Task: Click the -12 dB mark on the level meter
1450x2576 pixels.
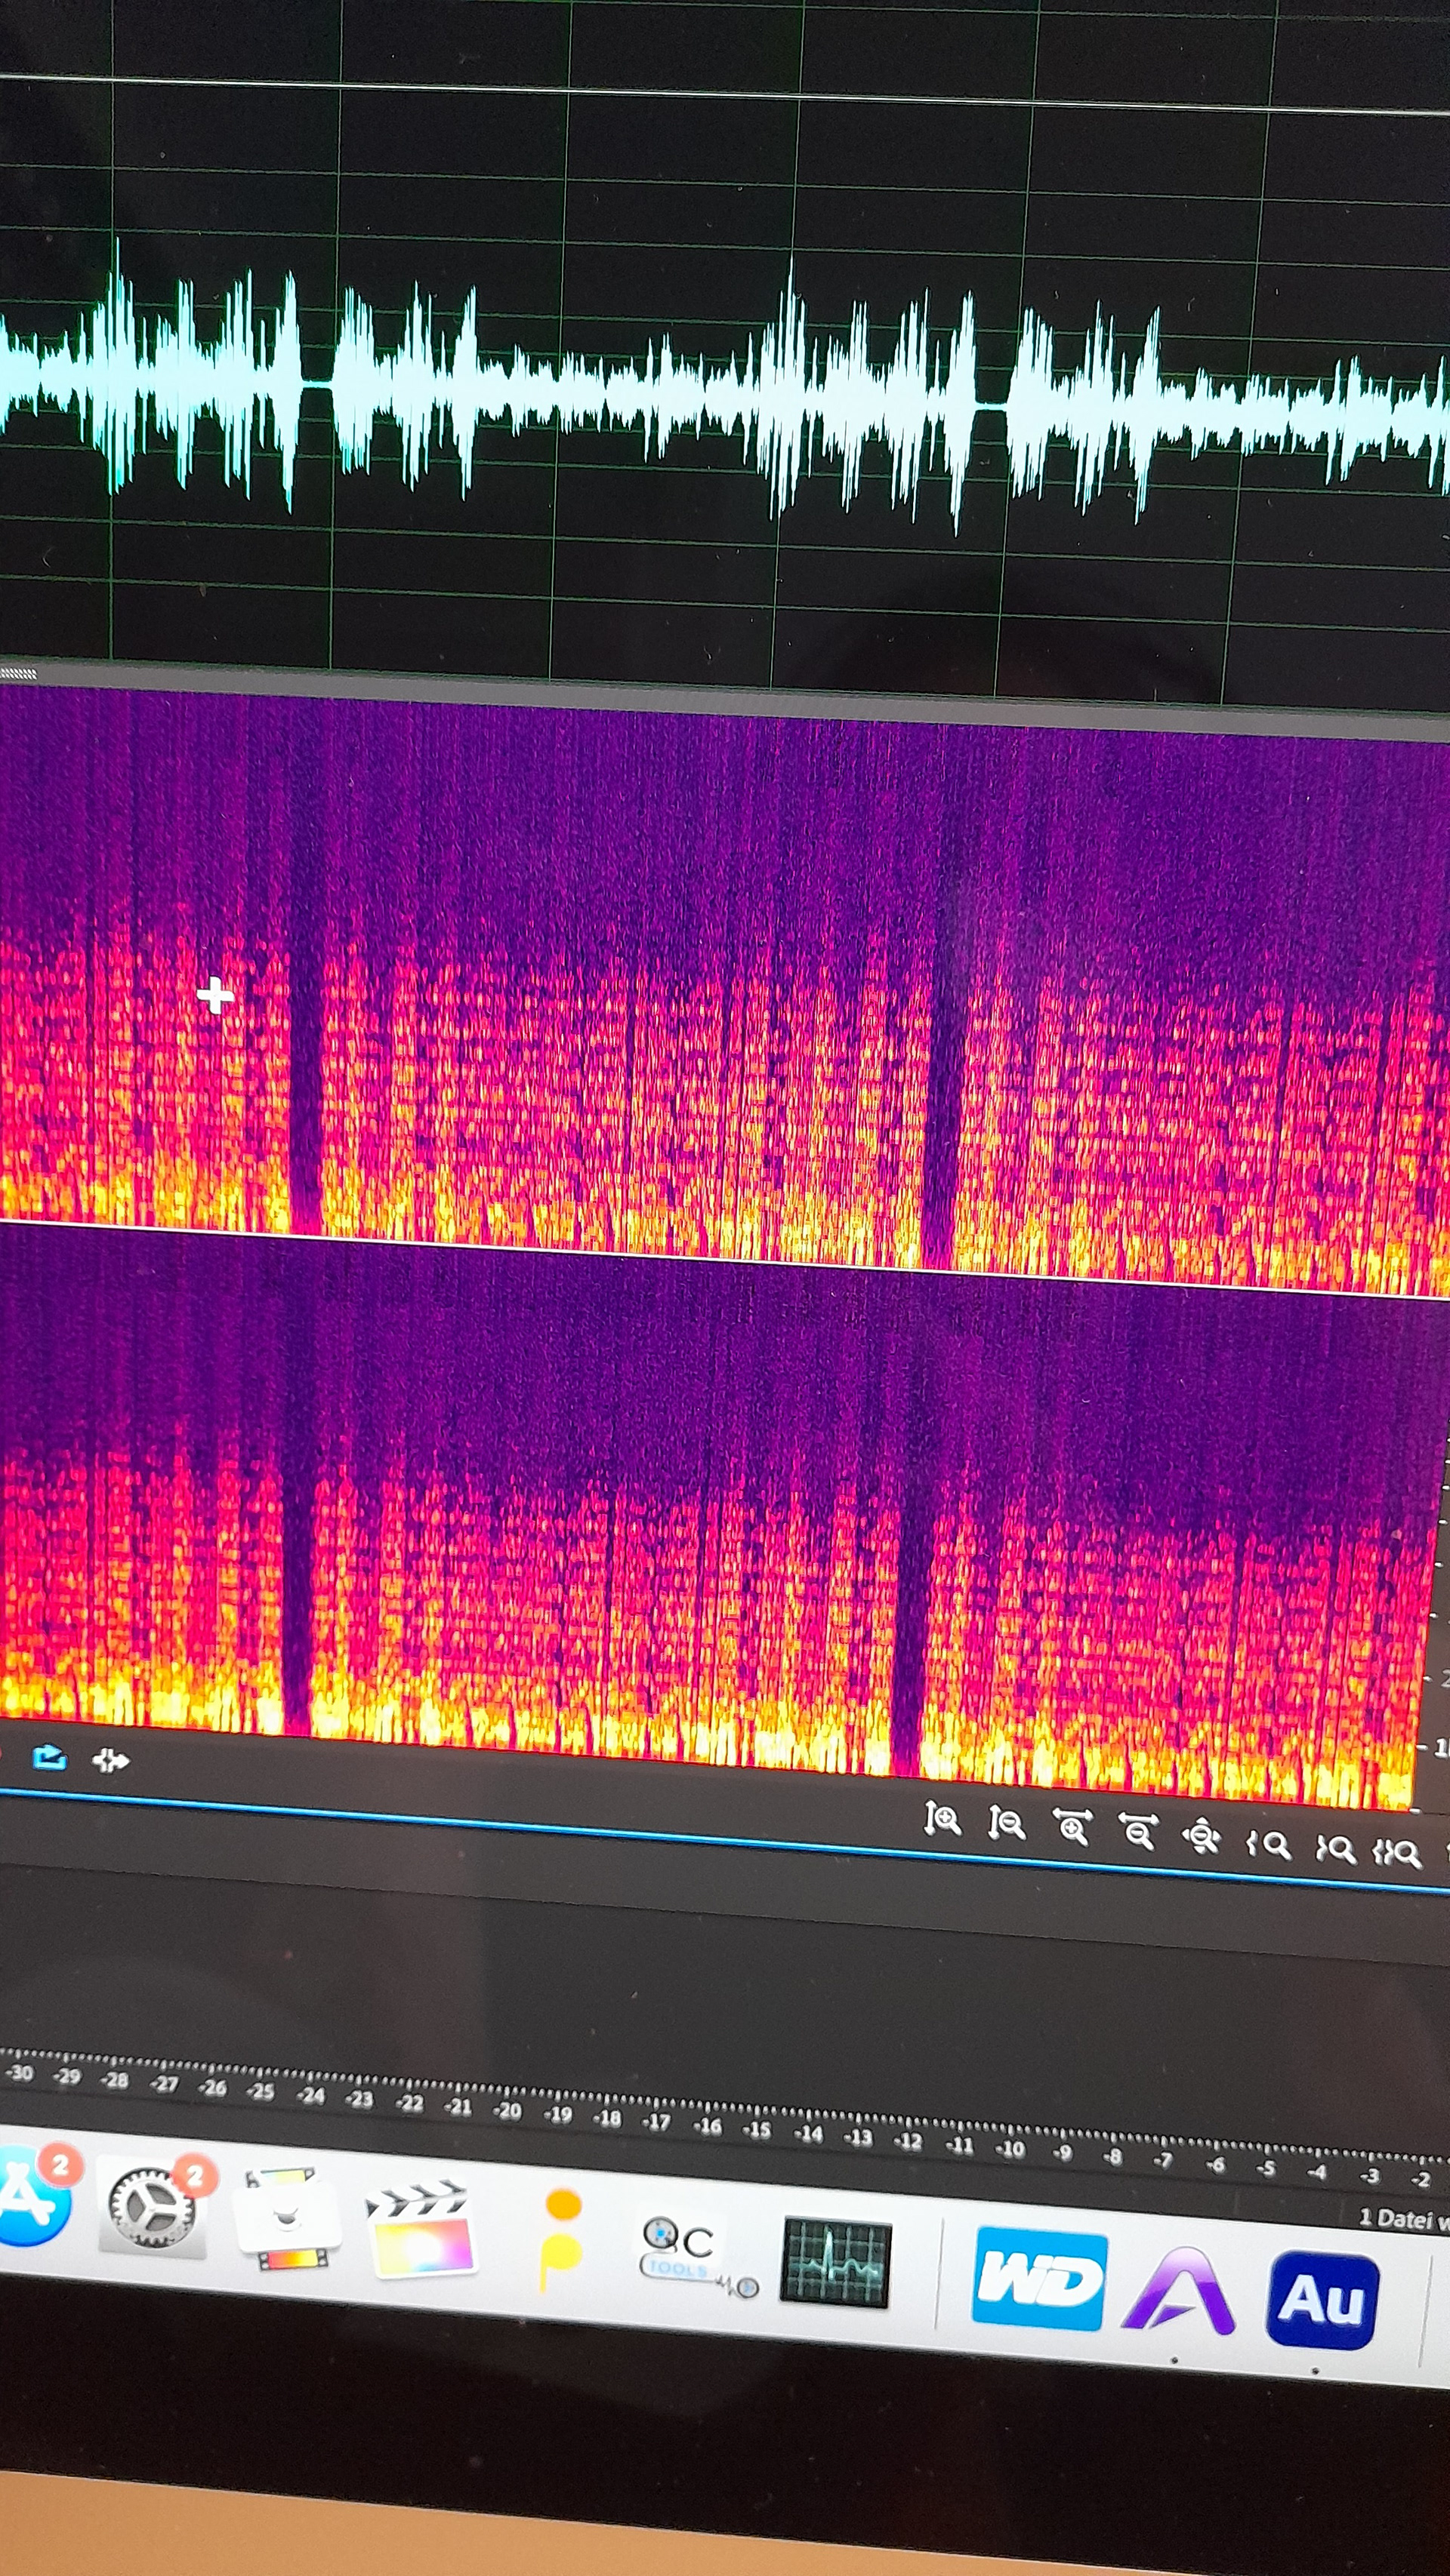Action: pos(908,2142)
